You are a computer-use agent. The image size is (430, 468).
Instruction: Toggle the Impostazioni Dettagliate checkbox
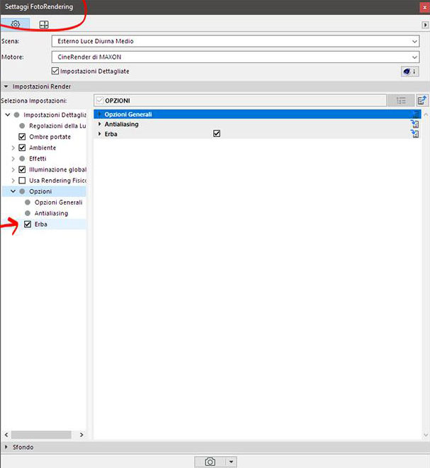pyautogui.click(x=56, y=72)
